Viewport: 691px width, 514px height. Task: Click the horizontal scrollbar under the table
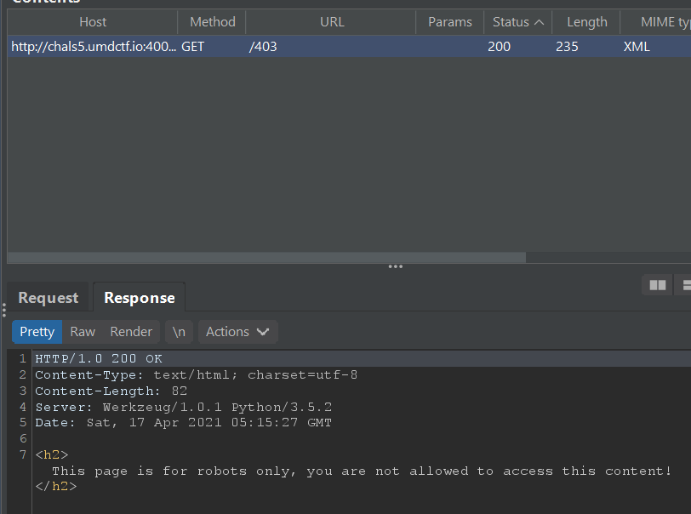point(266,258)
